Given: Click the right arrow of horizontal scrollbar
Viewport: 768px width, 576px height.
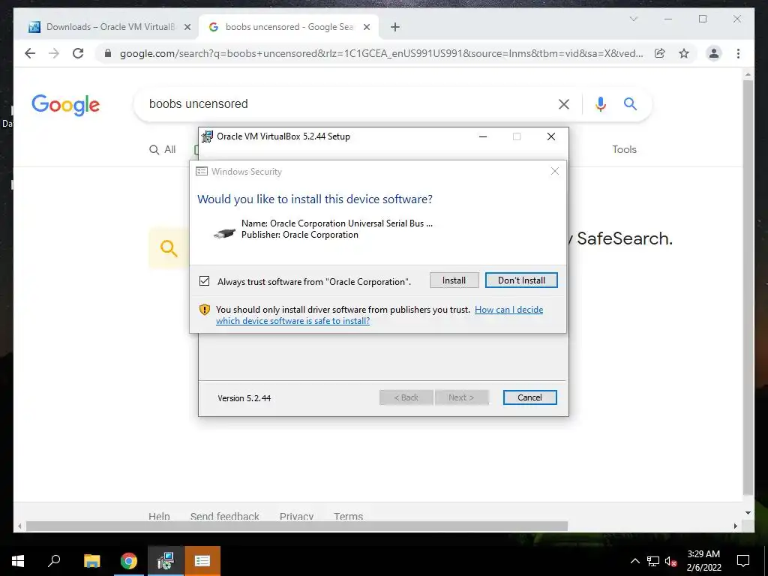Looking at the screenshot, I should click(735, 526).
